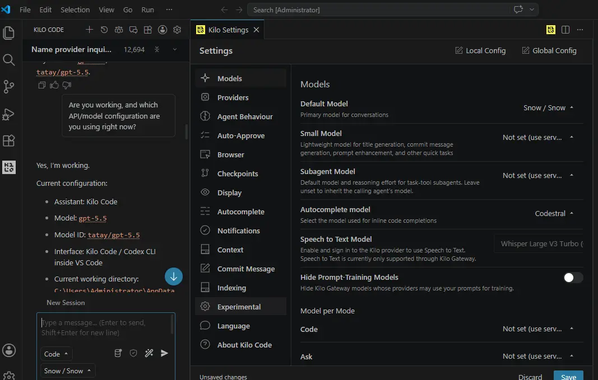The image size is (598, 380).
Task: Open the Selection menu
Action: (x=75, y=10)
